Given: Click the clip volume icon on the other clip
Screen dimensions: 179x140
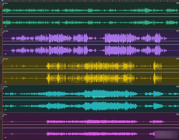Looking at the screenshot, I should [5, 109].
